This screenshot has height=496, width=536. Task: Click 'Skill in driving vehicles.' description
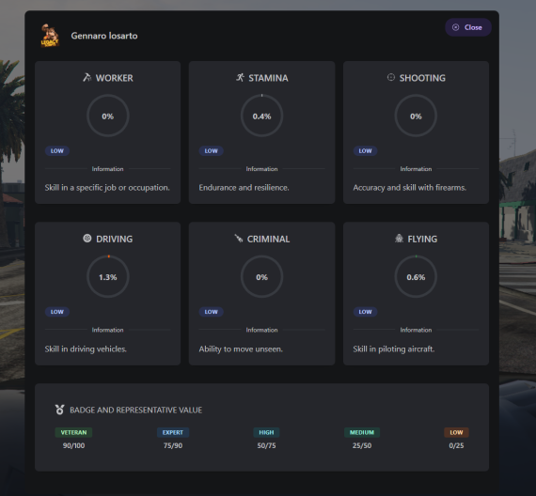point(86,349)
